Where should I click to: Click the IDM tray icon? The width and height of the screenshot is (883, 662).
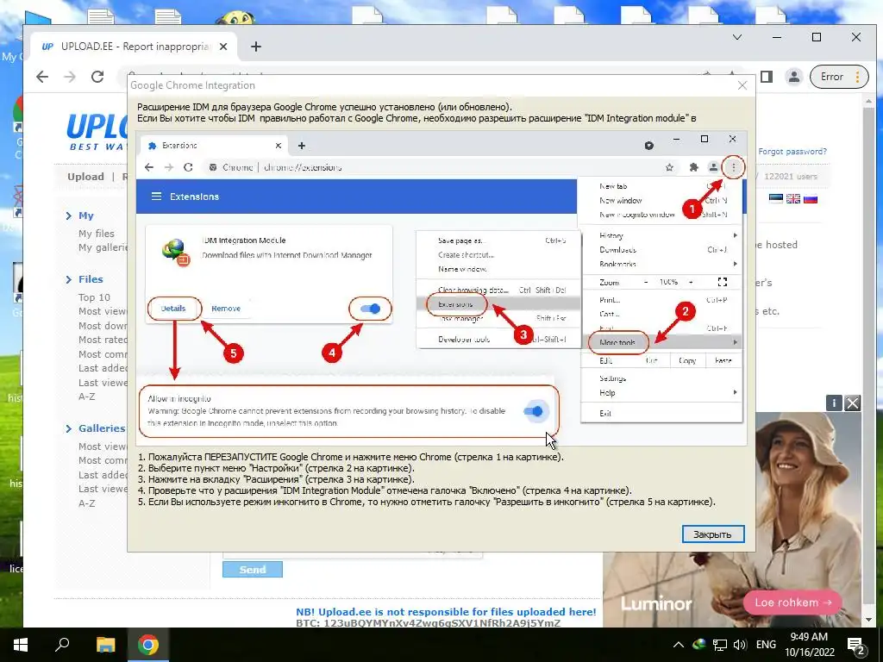tap(698, 645)
